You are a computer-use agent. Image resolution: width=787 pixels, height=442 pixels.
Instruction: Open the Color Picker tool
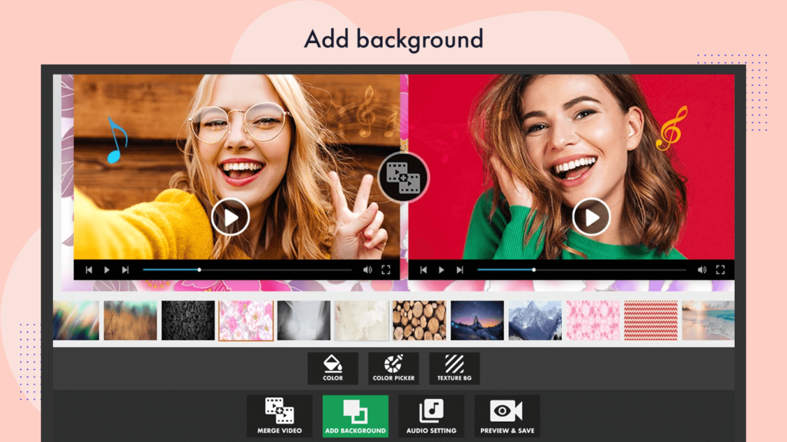coord(393,368)
